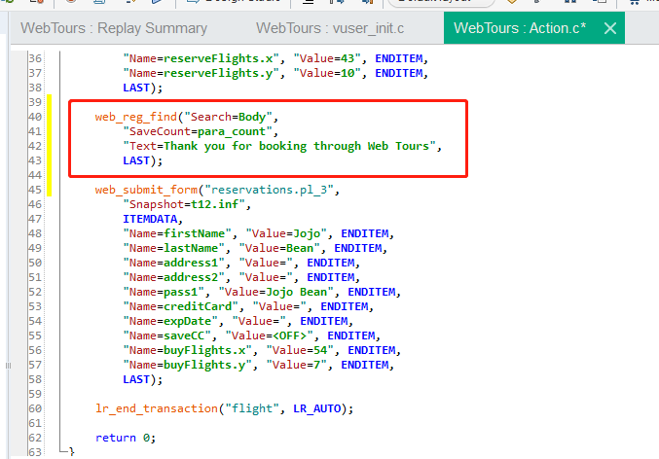Click the "Name=address2" line
The width and height of the screenshot is (659, 459).
pos(241,277)
